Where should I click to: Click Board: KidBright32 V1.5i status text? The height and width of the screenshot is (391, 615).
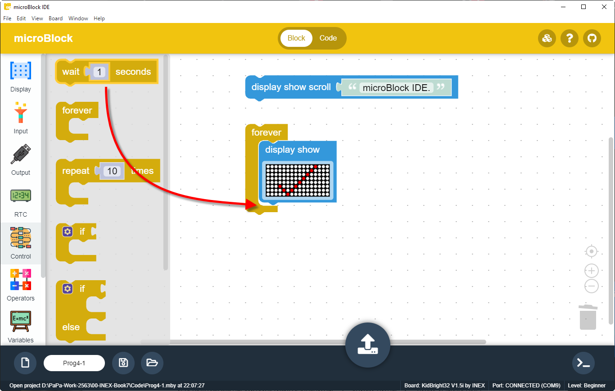click(445, 386)
